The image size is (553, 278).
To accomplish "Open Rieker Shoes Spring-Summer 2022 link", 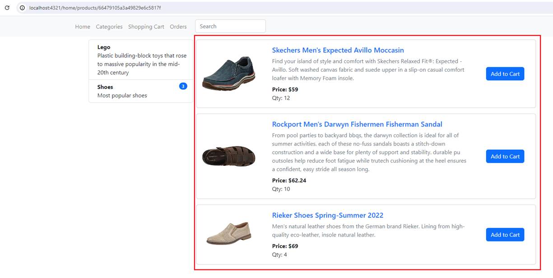I will 328,215.
